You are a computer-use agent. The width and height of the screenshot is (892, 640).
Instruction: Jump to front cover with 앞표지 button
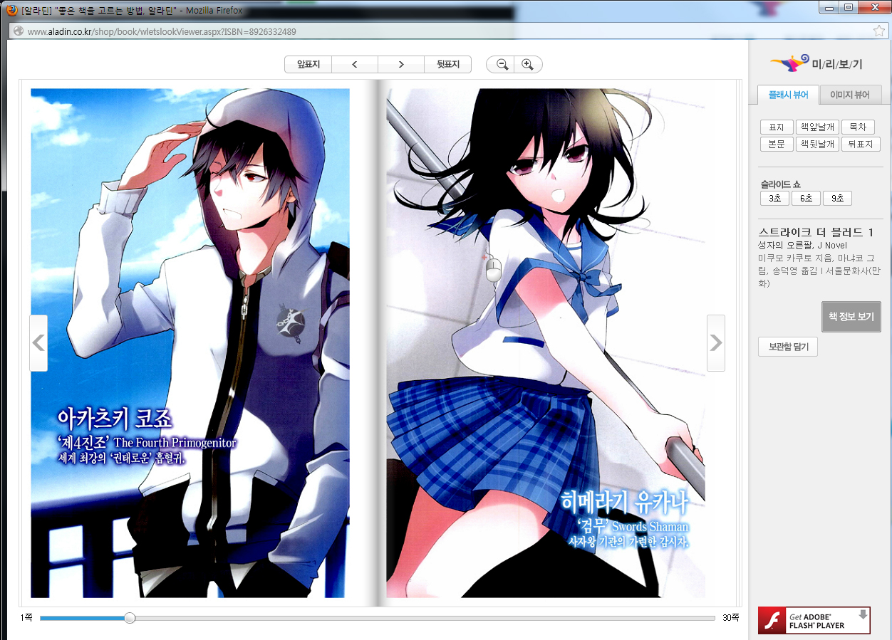pos(308,65)
